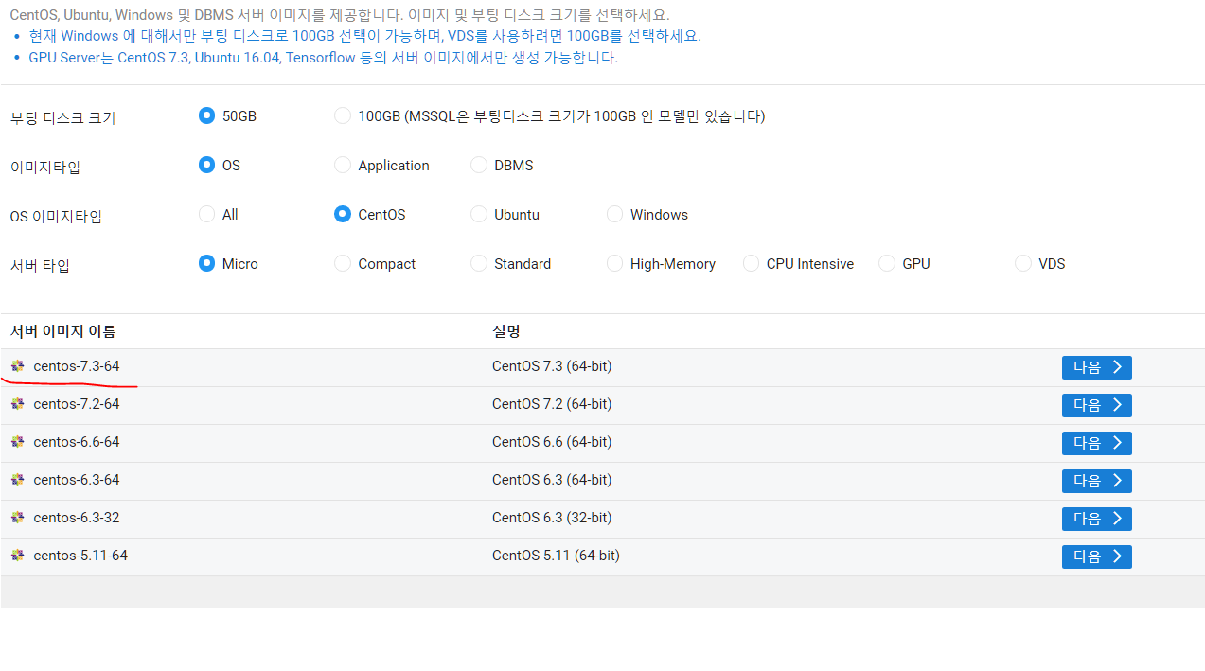Choose OS as the image type

pyautogui.click(x=207, y=165)
